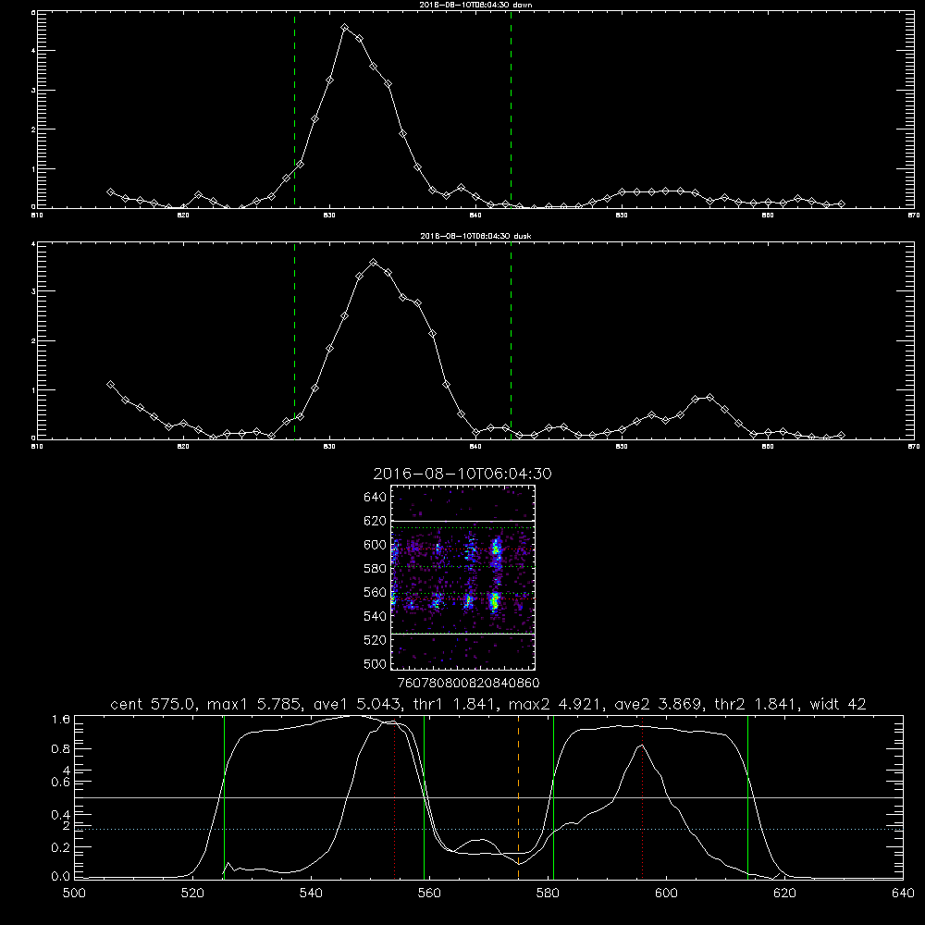Select the spectrogram title 2016-08-10T06:04:30
925x925 pixels.
click(462, 474)
